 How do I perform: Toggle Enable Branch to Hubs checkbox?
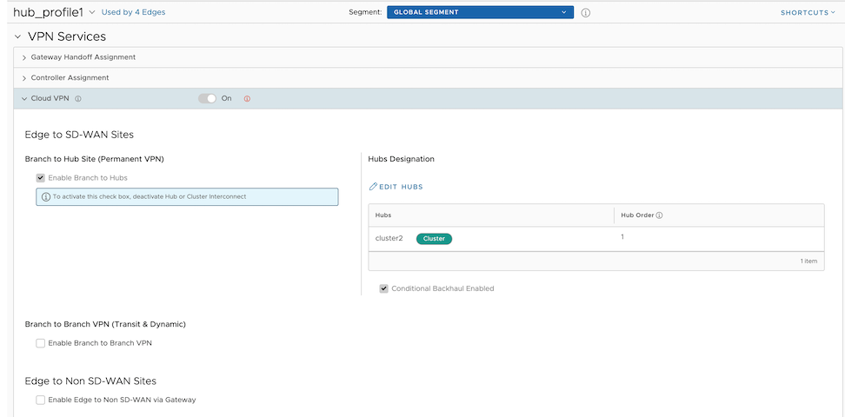(x=41, y=178)
